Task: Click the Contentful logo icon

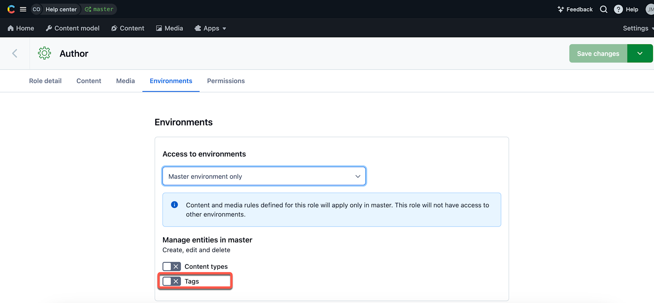Action: [x=11, y=9]
